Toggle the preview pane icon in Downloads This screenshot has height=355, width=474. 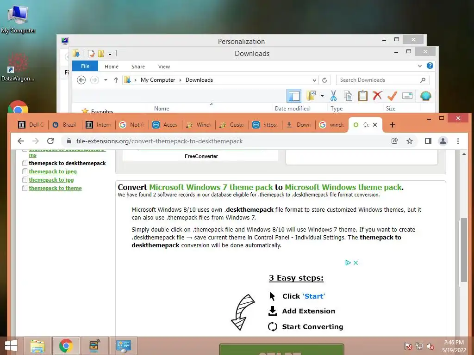[x=294, y=96]
